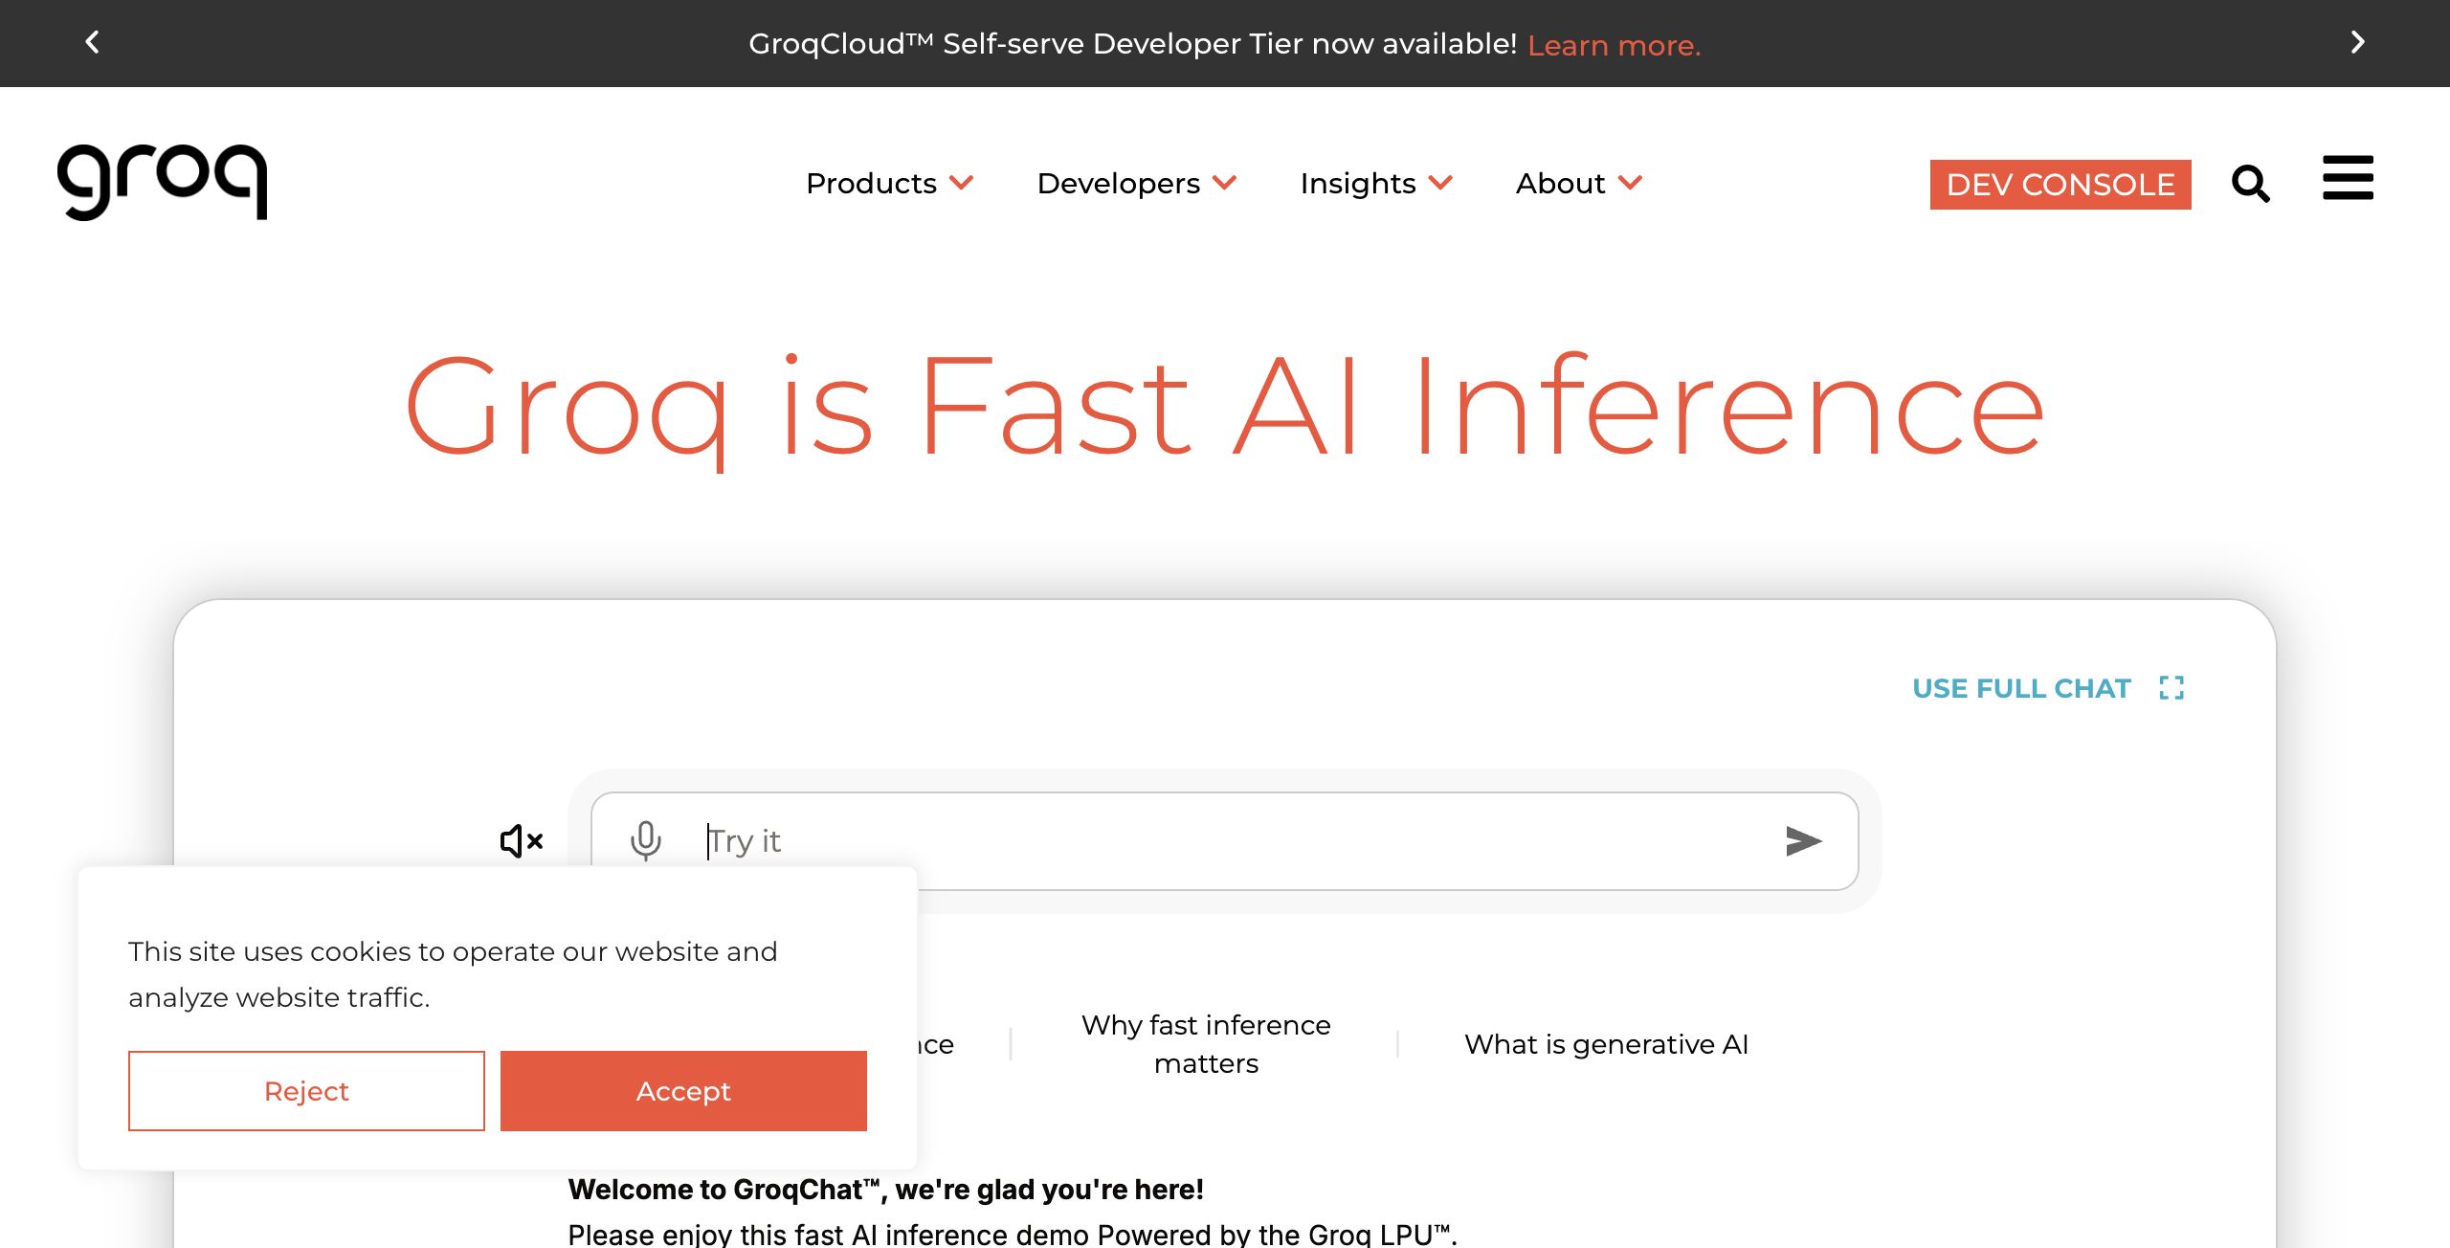The image size is (2450, 1248).
Task: Toggle the muted speaker icon
Action: (522, 841)
